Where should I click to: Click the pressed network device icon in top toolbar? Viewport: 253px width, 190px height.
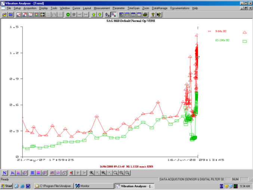[x=114, y=15]
